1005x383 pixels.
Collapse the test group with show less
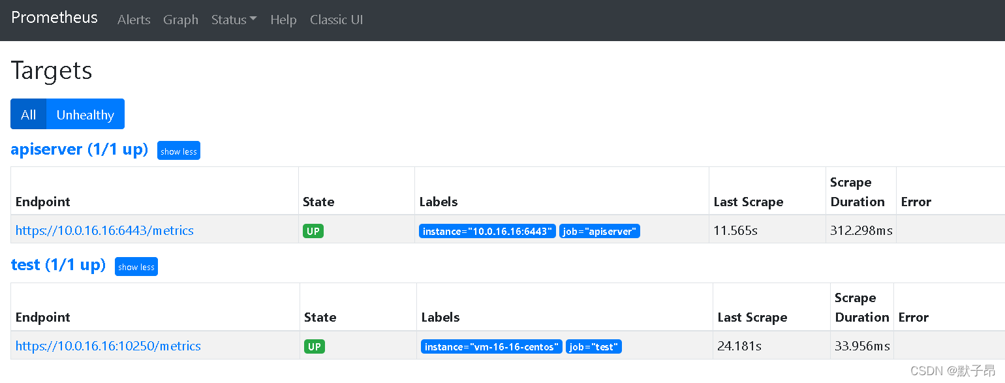136,266
